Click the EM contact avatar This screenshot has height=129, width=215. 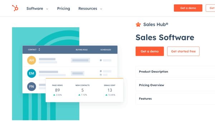(32, 73)
